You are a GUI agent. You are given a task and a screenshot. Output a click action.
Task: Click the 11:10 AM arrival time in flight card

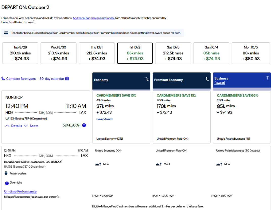tap(76, 106)
